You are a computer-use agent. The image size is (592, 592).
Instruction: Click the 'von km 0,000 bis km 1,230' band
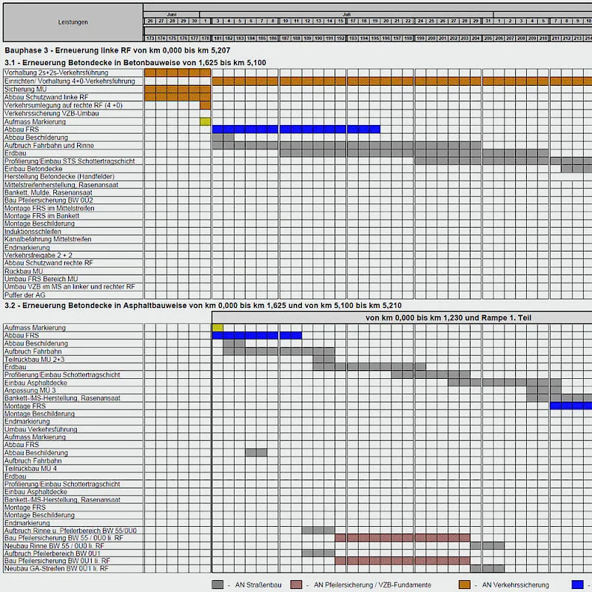(448, 318)
